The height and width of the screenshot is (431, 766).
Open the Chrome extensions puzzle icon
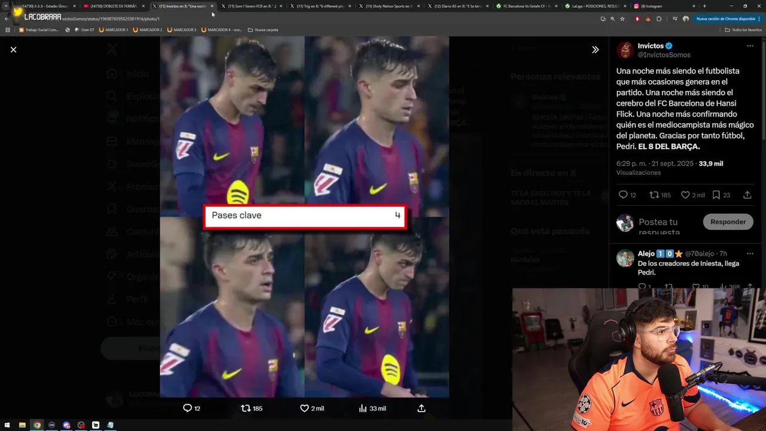click(x=659, y=19)
